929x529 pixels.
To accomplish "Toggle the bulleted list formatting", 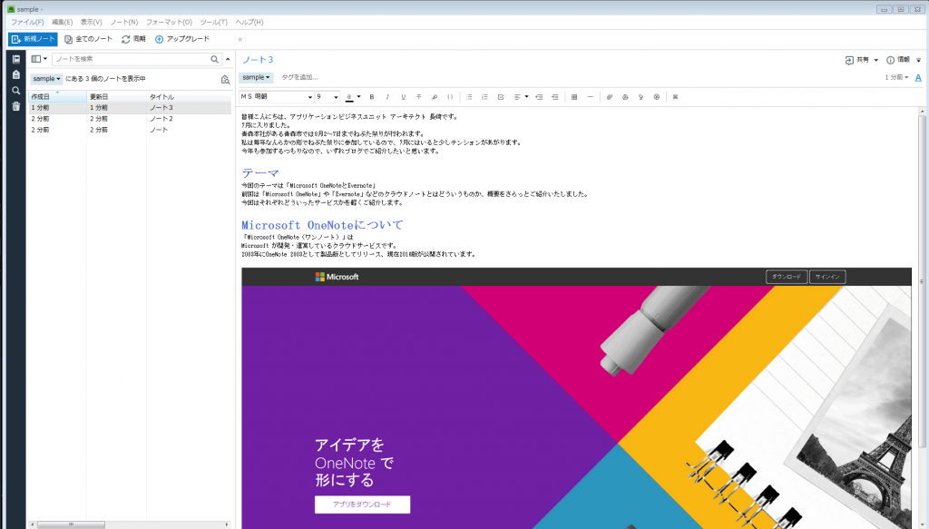I will (469, 96).
